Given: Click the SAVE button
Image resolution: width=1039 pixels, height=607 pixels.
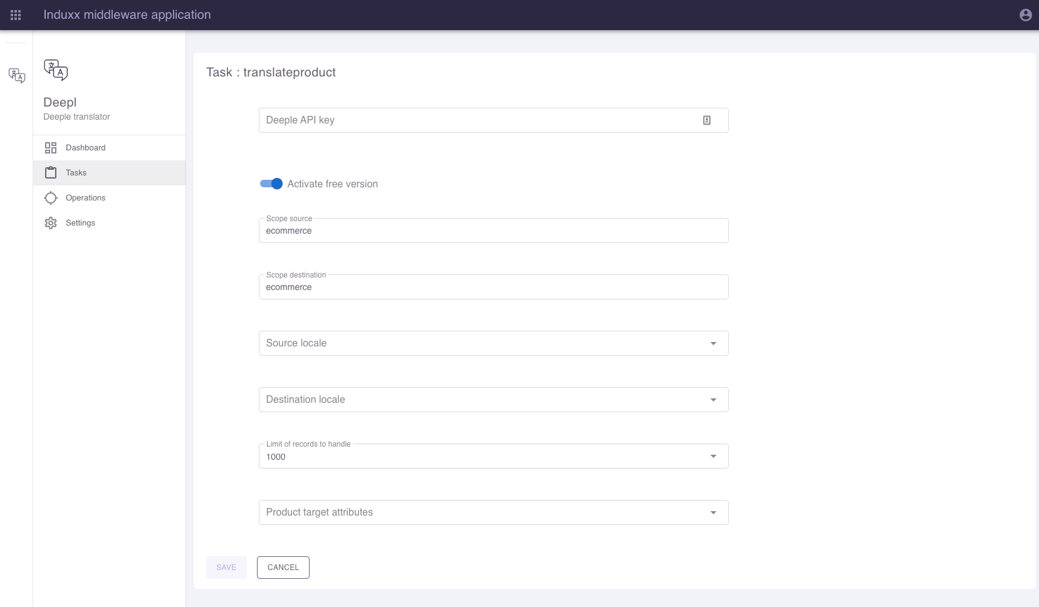Looking at the screenshot, I should click(x=226, y=568).
